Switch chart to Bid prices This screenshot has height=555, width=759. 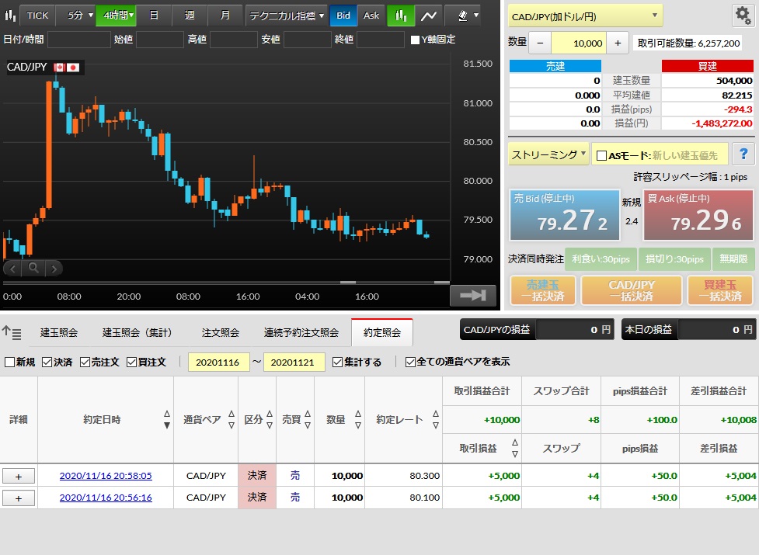pos(343,16)
